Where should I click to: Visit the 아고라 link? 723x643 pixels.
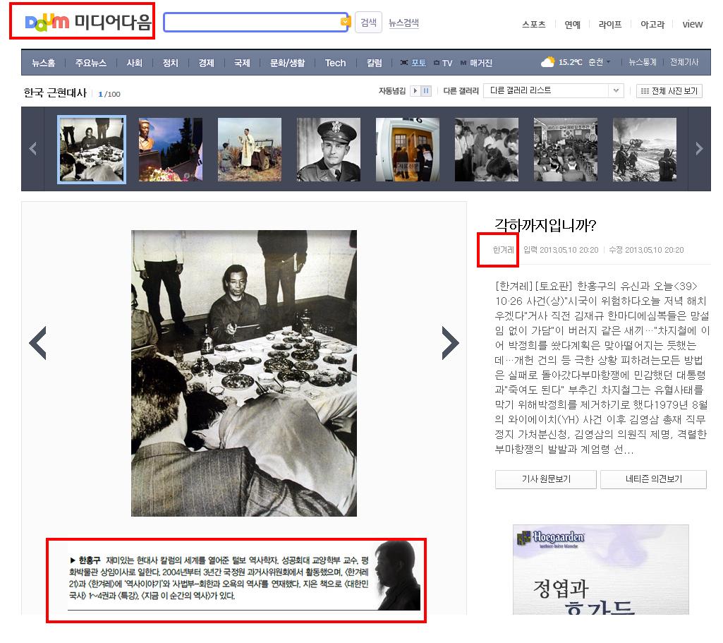point(652,25)
